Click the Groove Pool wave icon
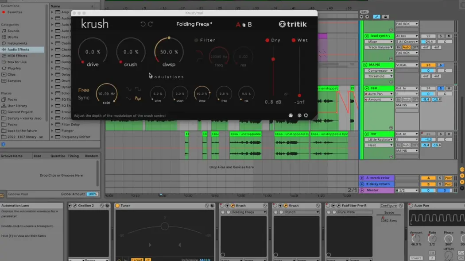This screenshot has width=465, height=261. 2,195
